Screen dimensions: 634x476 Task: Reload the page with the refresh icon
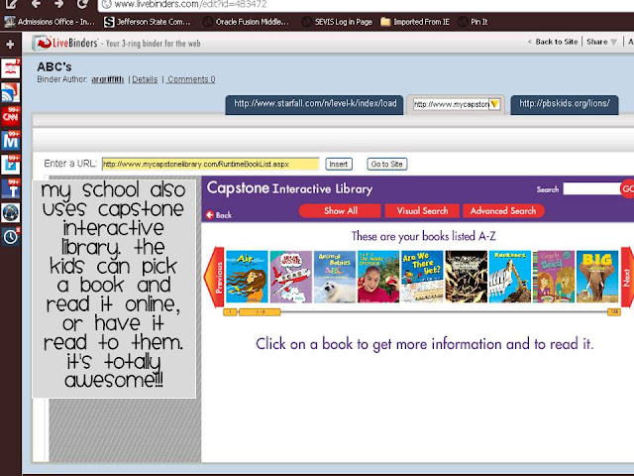tap(82, 4)
